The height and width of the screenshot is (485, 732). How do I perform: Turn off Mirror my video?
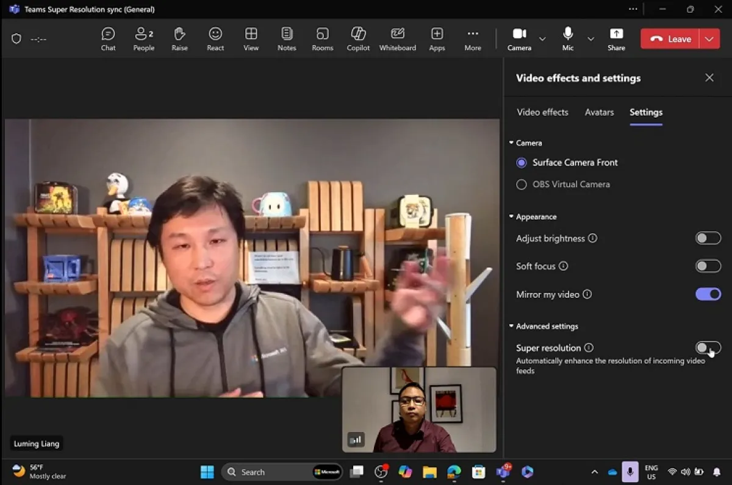click(708, 294)
